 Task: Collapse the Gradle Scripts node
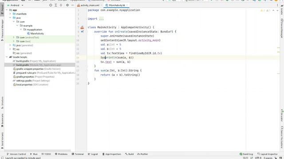(x=7, y=57)
